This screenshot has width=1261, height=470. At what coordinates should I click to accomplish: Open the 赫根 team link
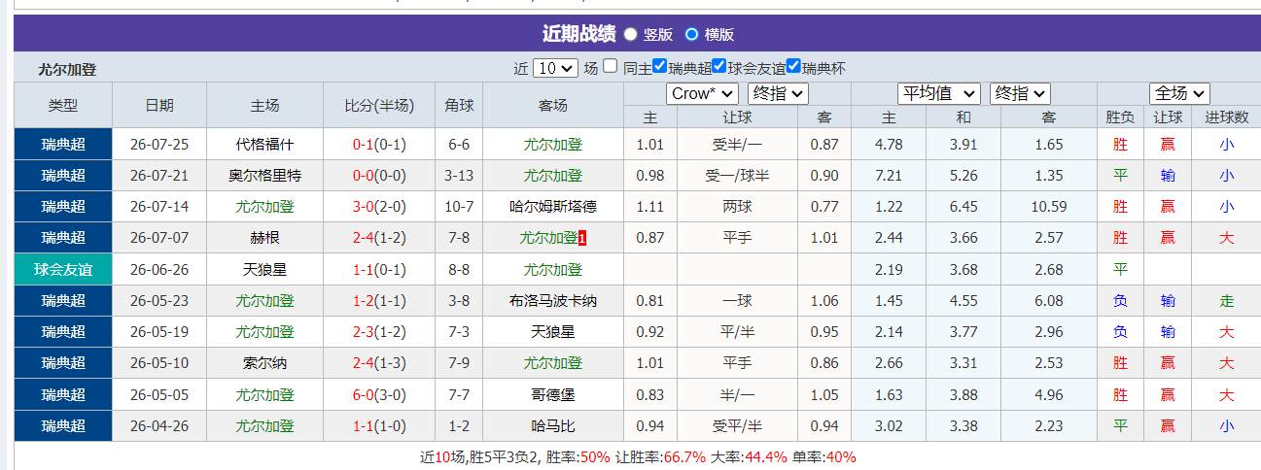click(x=264, y=238)
